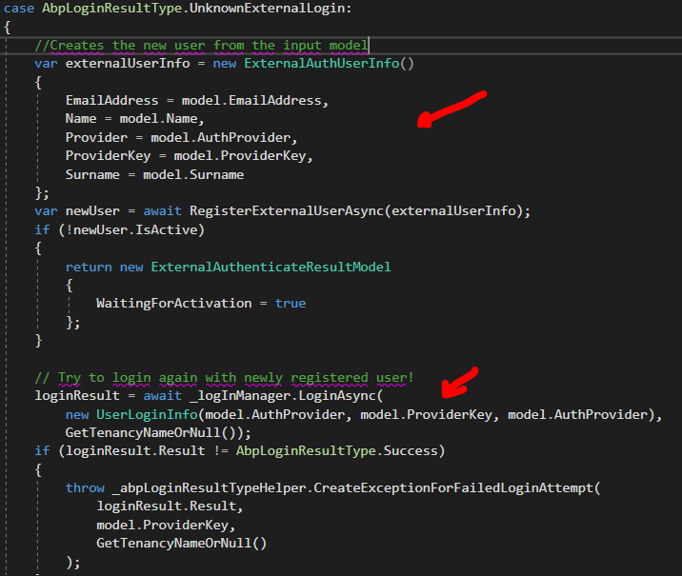This screenshot has width=682, height=576.
Task: Click the 'ProviderKey' property being assigned
Action: click(x=108, y=155)
